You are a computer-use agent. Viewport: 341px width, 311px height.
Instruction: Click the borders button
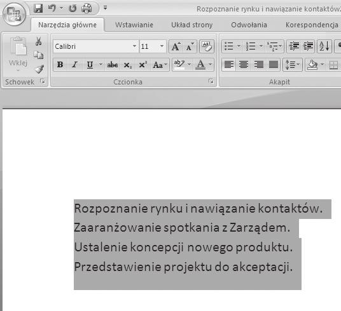[x=333, y=65]
